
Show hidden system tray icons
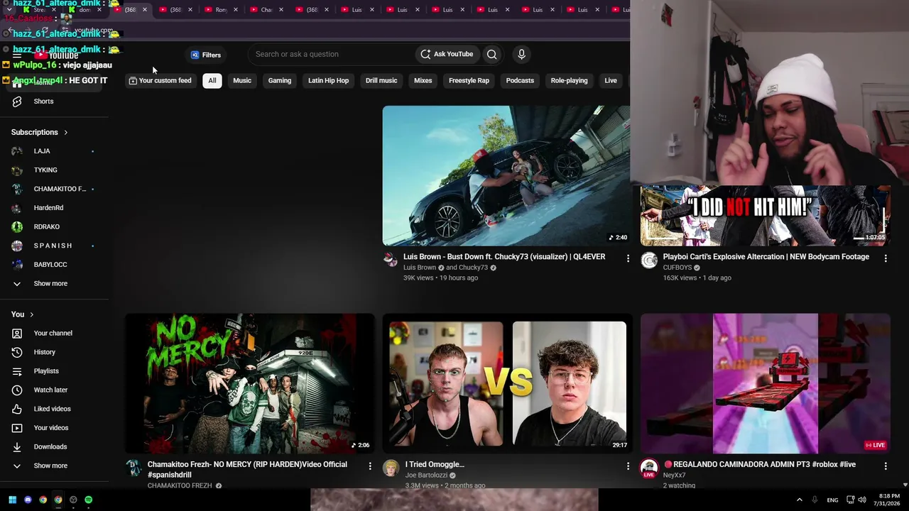[x=799, y=500]
